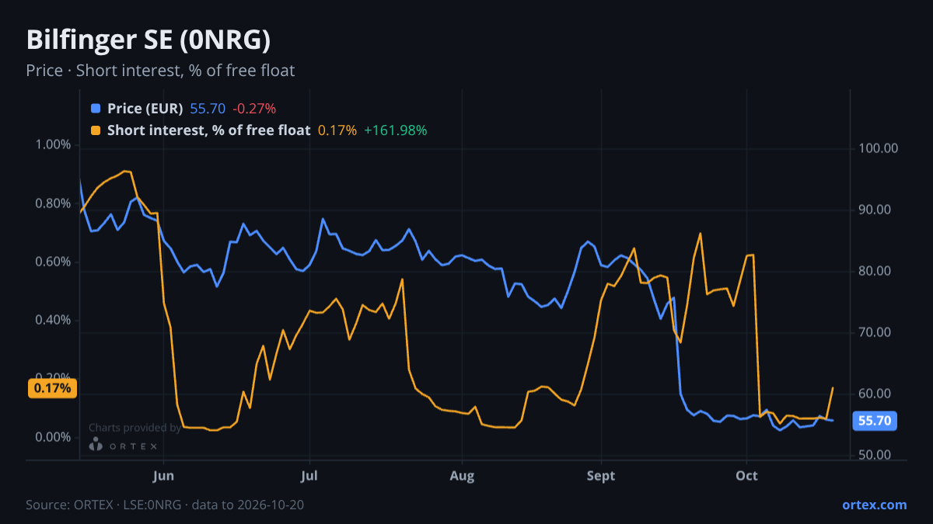Screen dimensions: 933x524
Task: Click the 100.00 right axis label
Action: click(878, 148)
